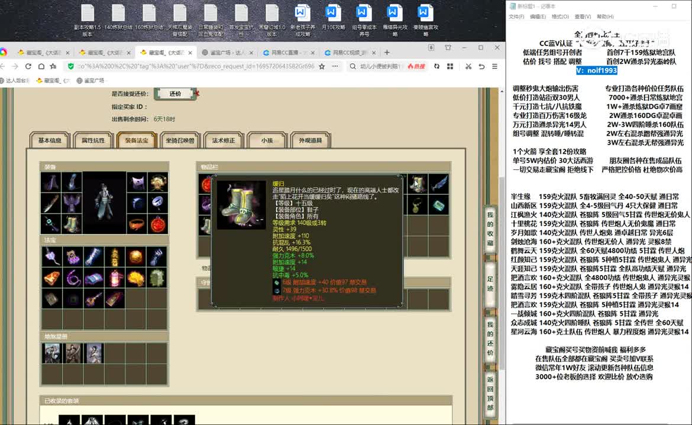Open the 文件(F) menu in Notepad
Screen dimensions: 692x425
tap(516, 17)
